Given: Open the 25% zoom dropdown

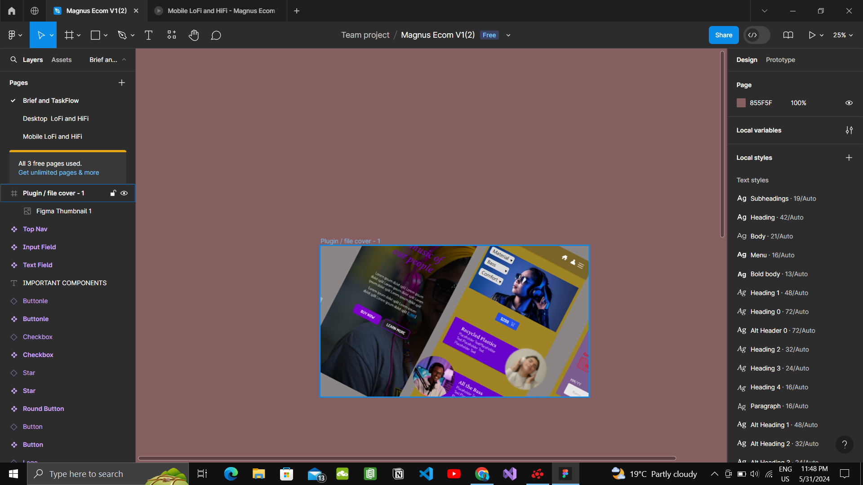Looking at the screenshot, I should [x=843, y=35].
